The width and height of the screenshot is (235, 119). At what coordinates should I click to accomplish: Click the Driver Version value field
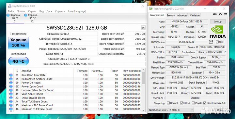coord(196,78)
